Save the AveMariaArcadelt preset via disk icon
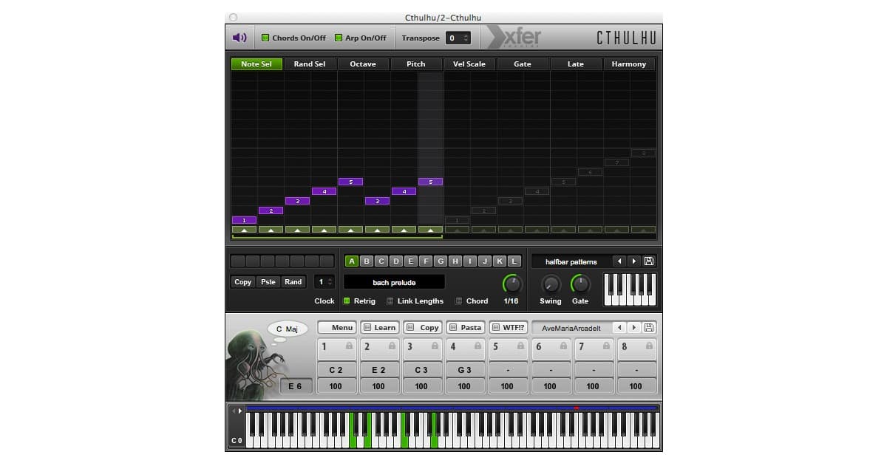The image size is (887, 463). [x=648, y=327]
